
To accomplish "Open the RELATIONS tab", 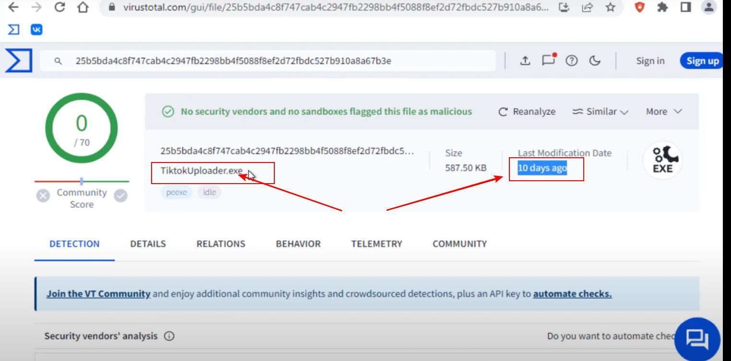I will (x=221, y=244).
